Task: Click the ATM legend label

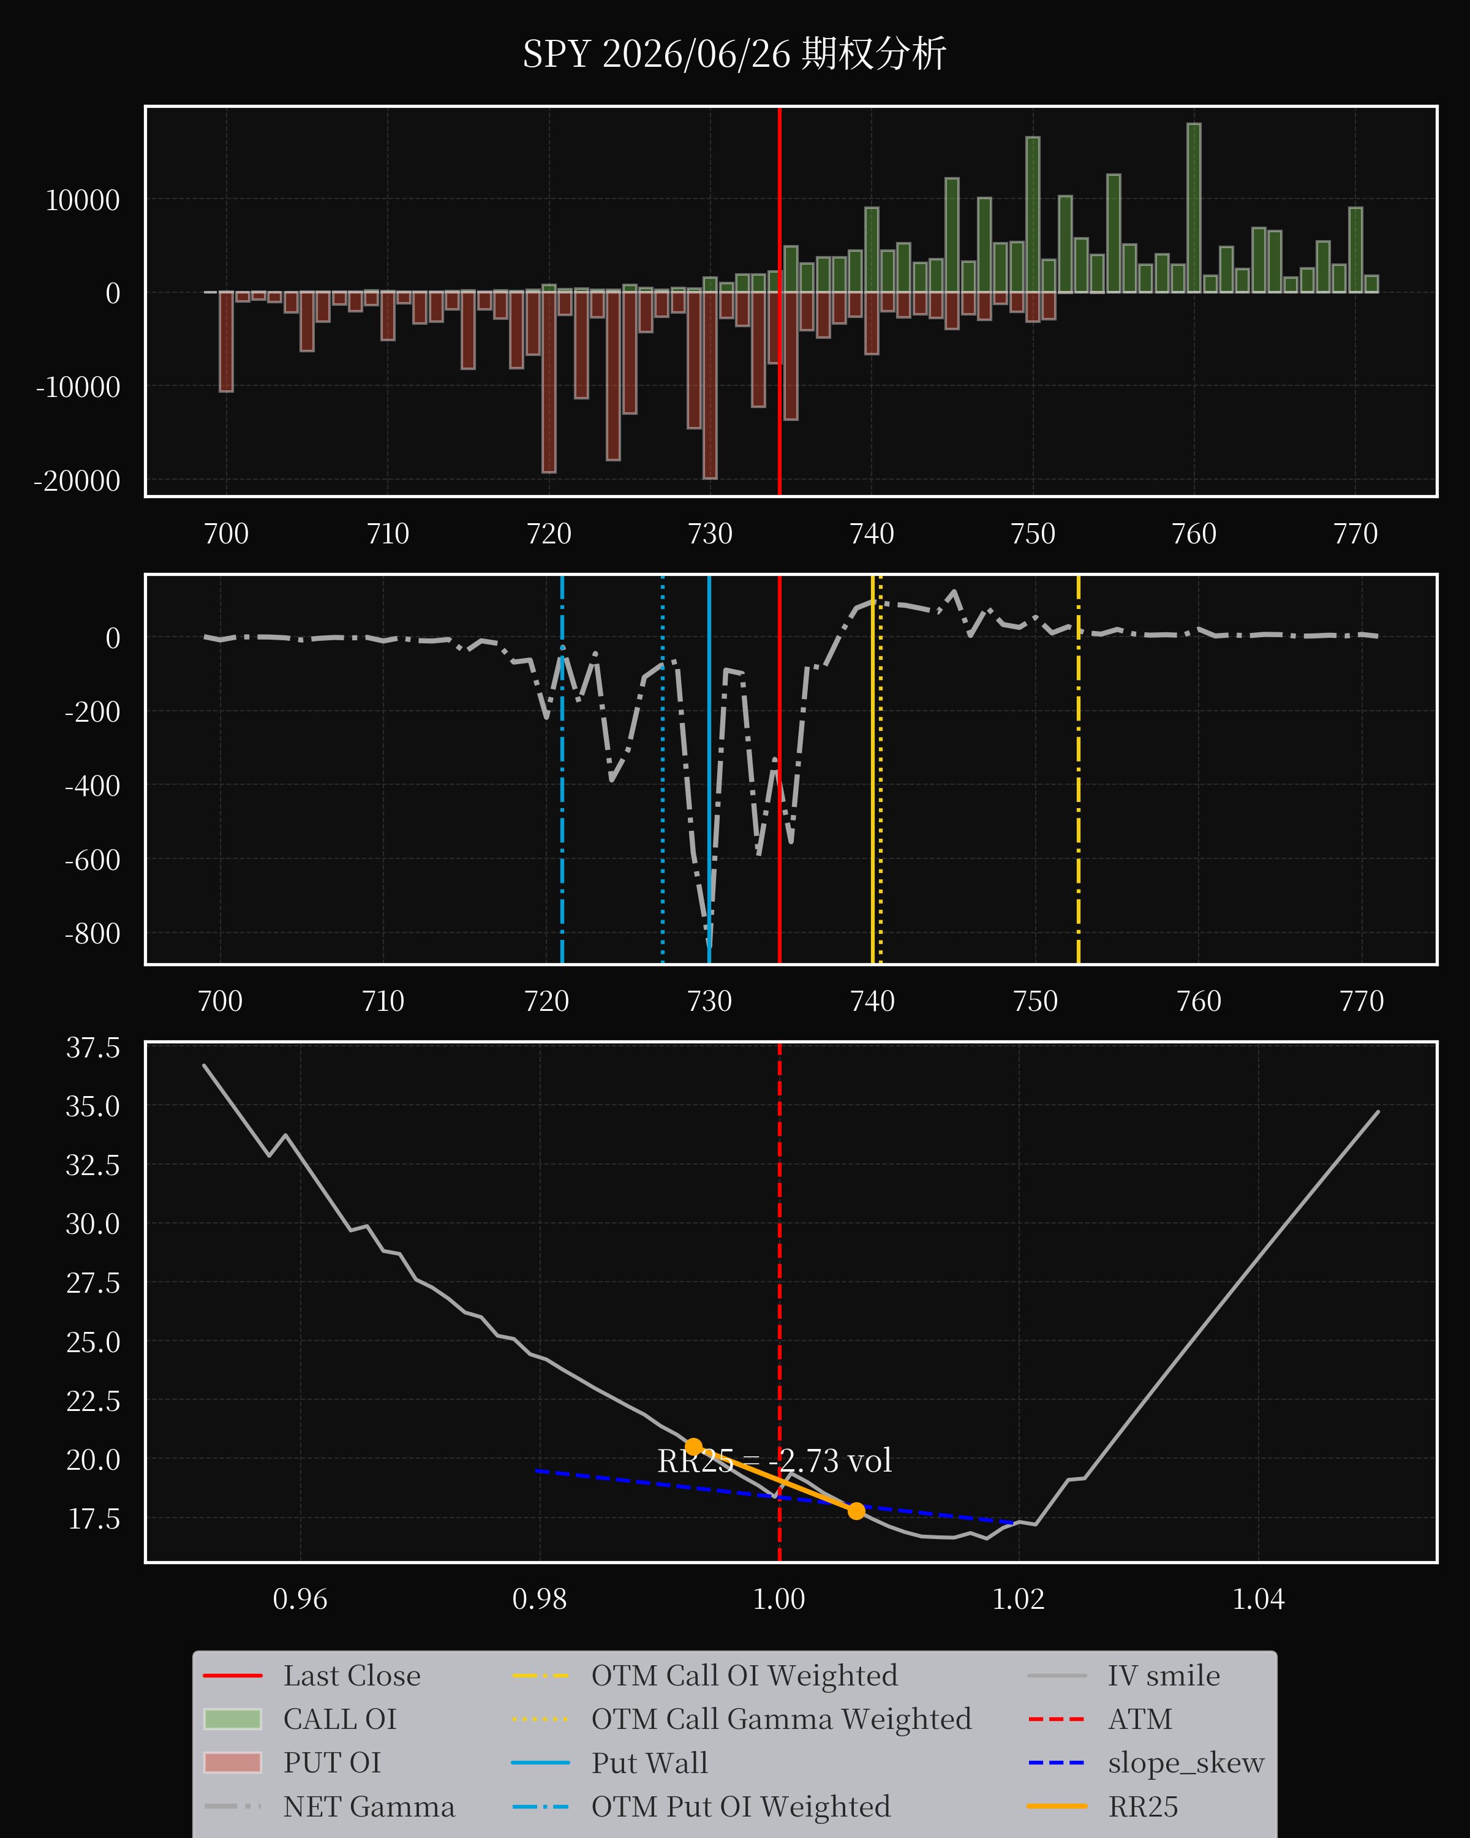Action: point(1140,1719)
